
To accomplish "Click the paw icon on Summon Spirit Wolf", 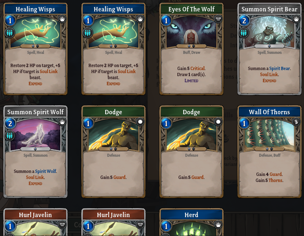I will 62,122.
